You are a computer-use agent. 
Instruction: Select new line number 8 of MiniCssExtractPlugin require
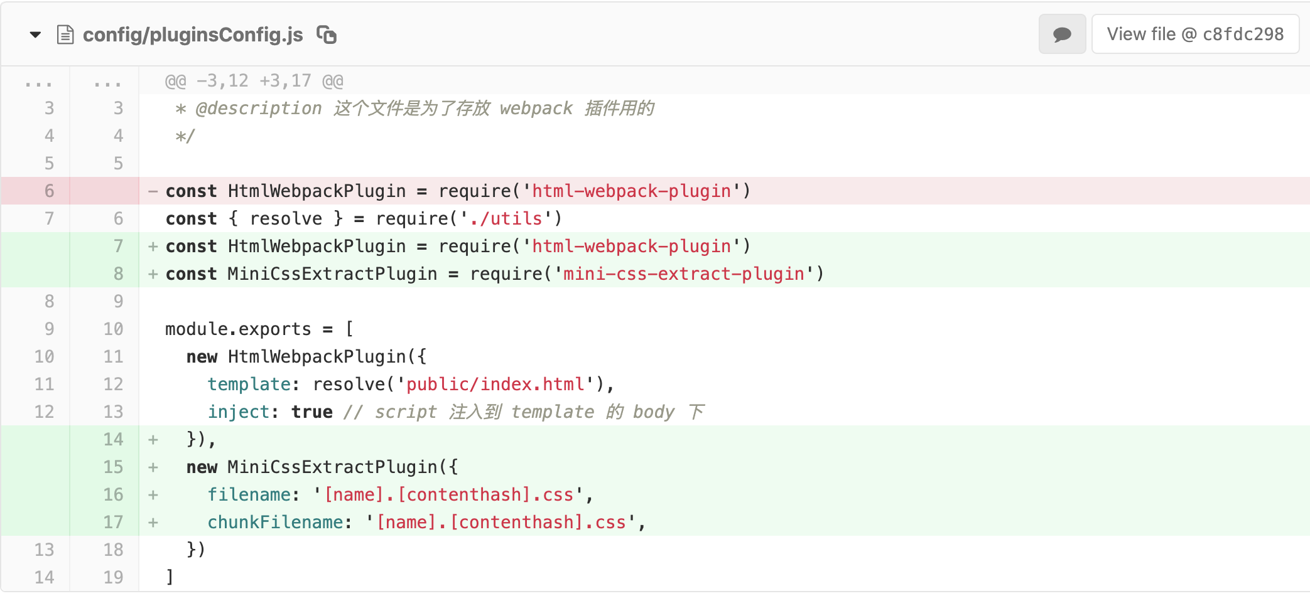[x=118, y=274]
